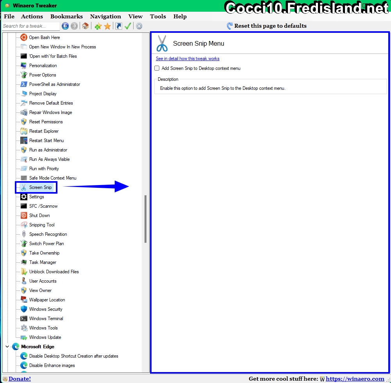
Task: Select 'Open with' for Batch Files
Action: point(53,56)
